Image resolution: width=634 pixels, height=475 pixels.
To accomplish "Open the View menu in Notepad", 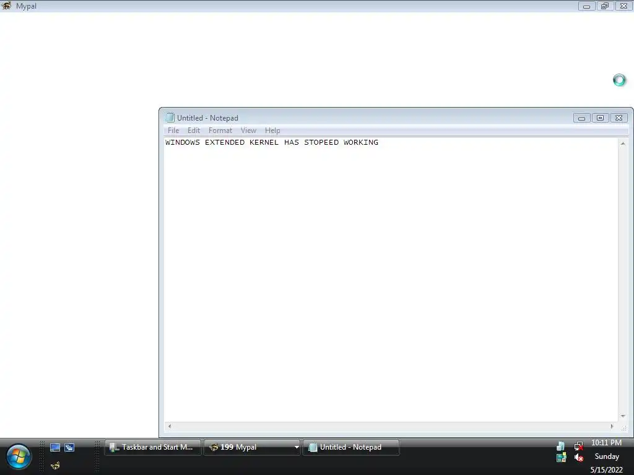I will pos(249,131).
